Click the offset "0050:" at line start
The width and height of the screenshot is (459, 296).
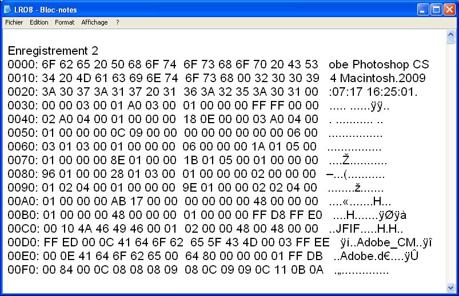23,133
